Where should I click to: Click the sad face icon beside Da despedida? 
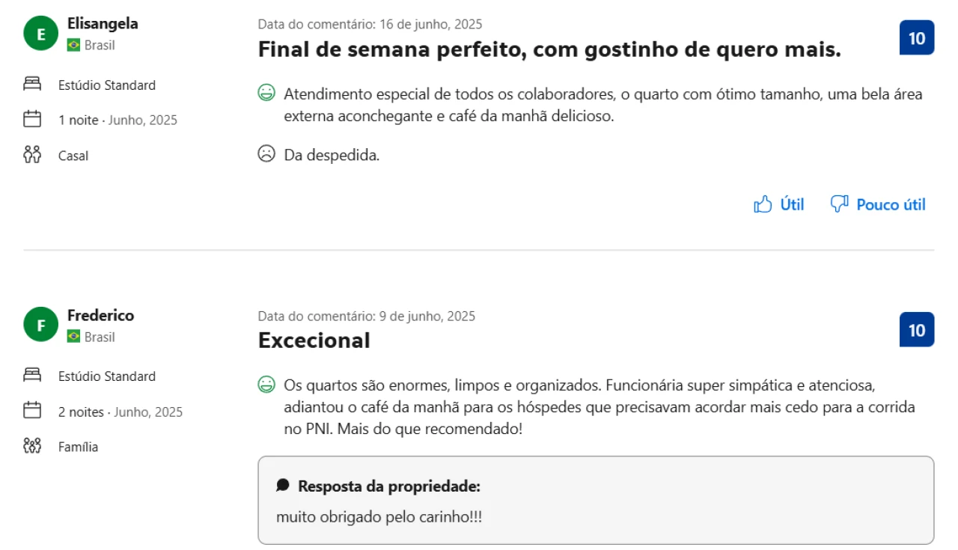(266, 155)
